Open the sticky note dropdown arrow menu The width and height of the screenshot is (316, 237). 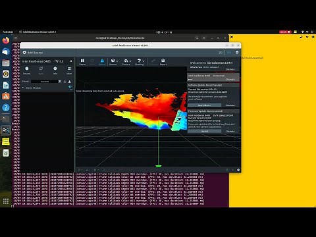point(307,37)
